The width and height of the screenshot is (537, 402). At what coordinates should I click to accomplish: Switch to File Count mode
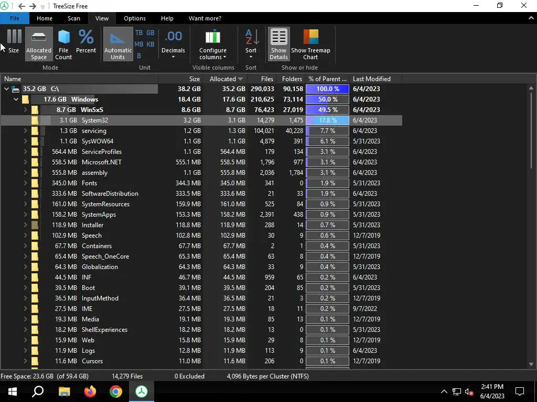pos(63,44)
